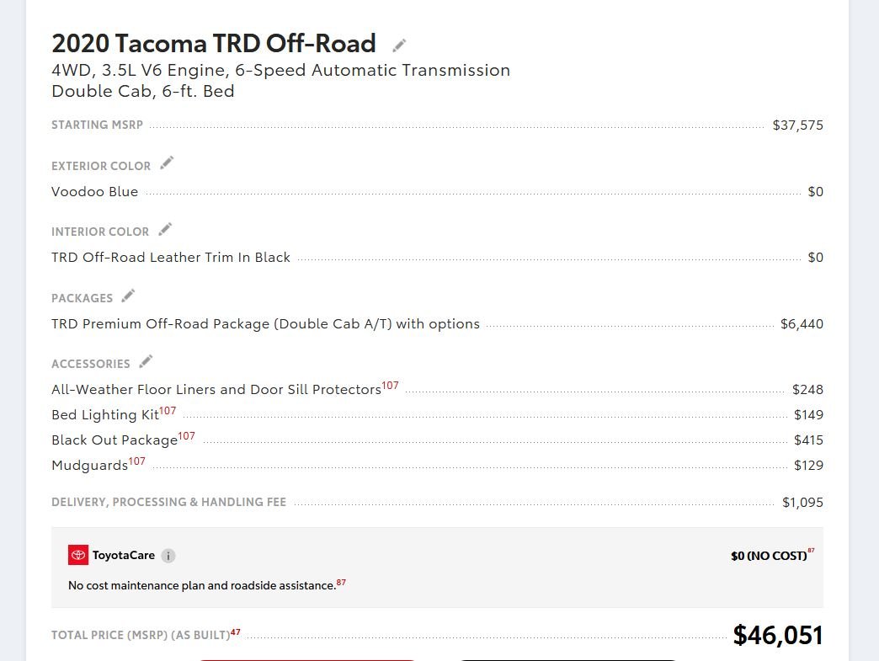Click the red Toyota logo badge

(78, 555)
